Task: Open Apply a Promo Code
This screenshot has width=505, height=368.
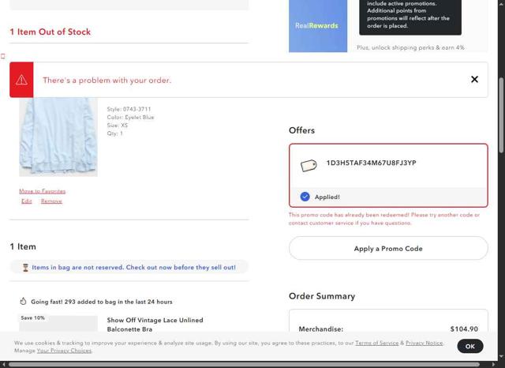Action: [x=388, y=248]
